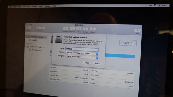Click the S.M.A.R.T. status value Verified

point(85,82)
